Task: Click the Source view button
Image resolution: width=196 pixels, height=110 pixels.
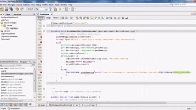Action: point(40,18)
